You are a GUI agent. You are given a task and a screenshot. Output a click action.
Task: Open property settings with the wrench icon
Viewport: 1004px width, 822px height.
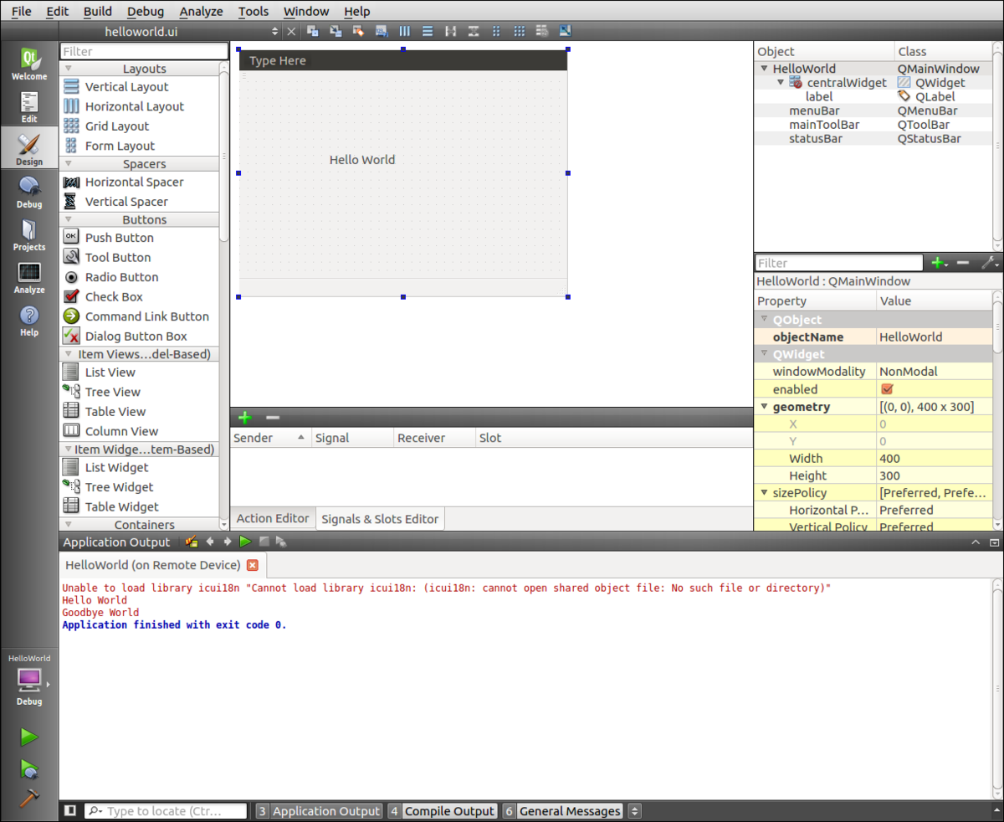pos(991,262)
